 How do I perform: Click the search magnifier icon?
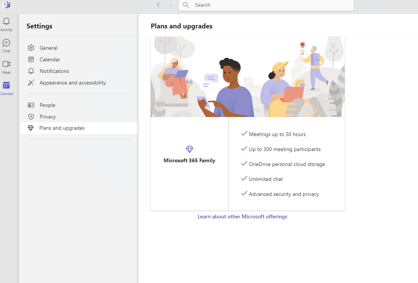(186, 5)
